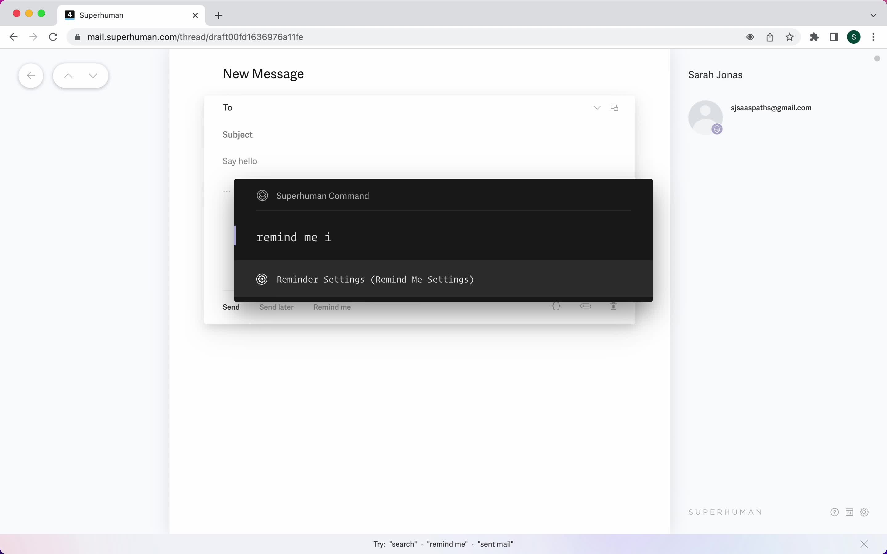This screenshot has height=554, width=887.
Task: Show trimmed content with the ellipsis
Action: coord(227,191)
